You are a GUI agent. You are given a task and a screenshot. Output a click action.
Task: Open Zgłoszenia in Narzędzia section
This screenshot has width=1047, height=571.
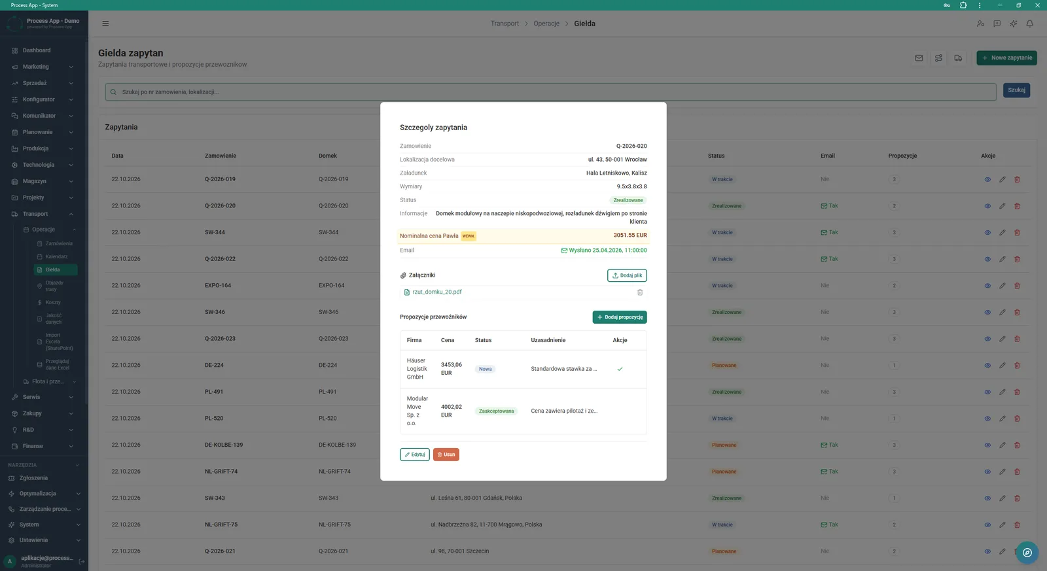(43, 478)
